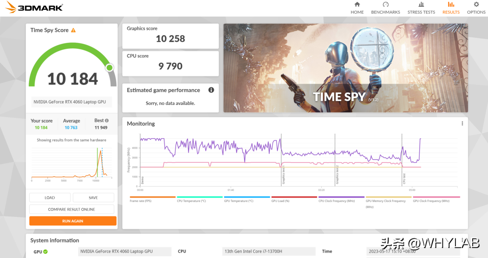This screenshot has height=258, width=488.
Task: Open the Estimated game performance info icon
Action: pyautogui.click(x=211, y=90)
